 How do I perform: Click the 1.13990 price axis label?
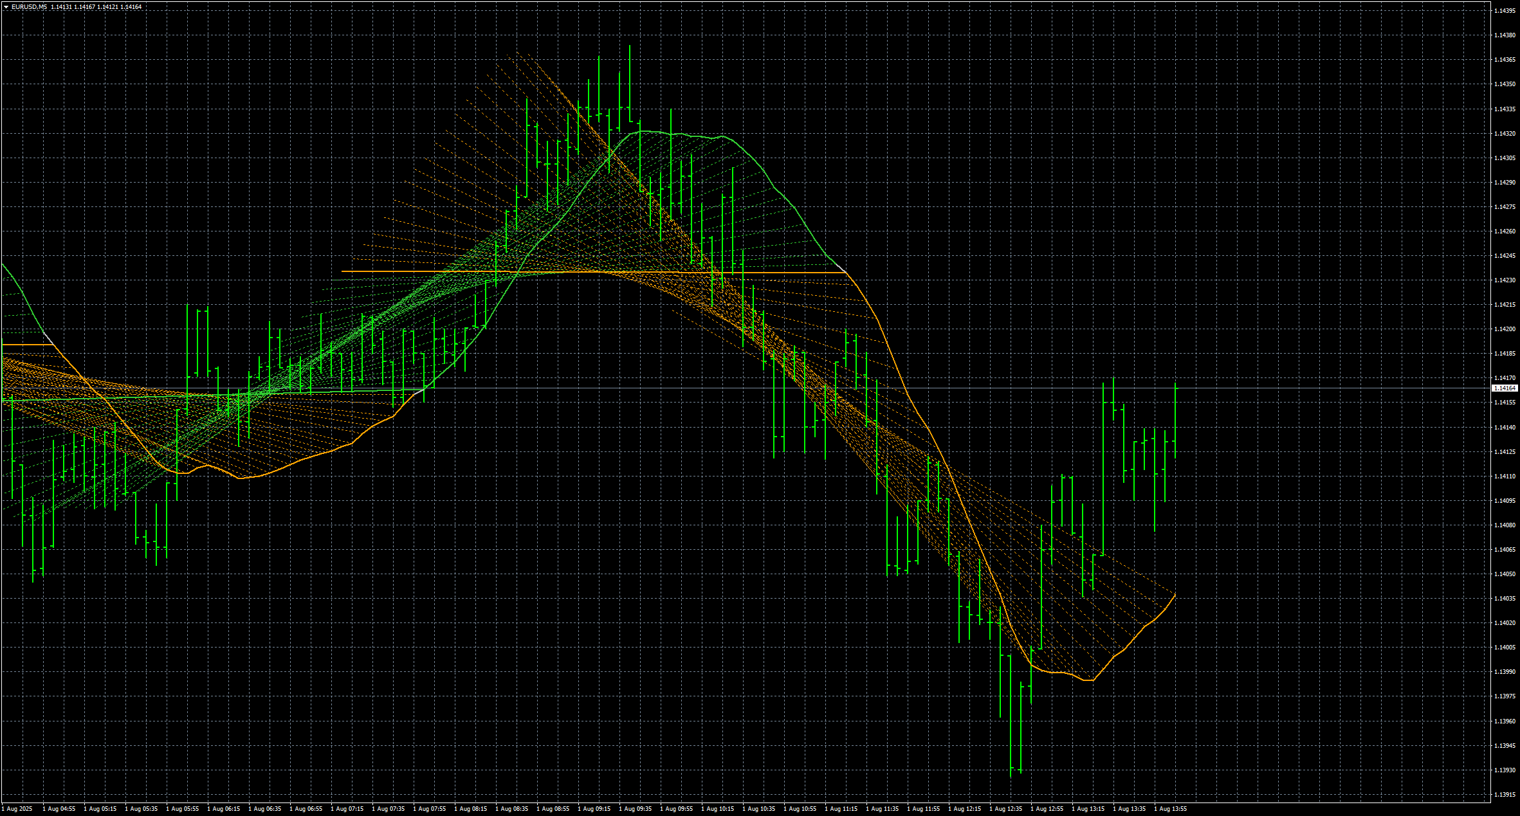(x=1505, y=672)
